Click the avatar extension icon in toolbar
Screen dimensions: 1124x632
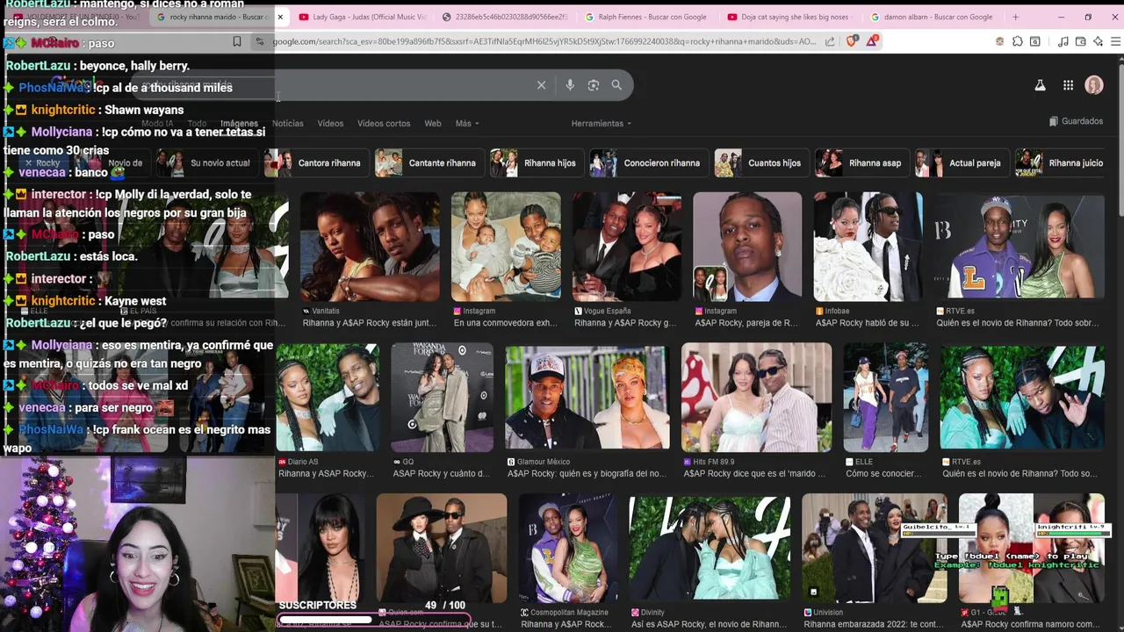tap(999, 41)
